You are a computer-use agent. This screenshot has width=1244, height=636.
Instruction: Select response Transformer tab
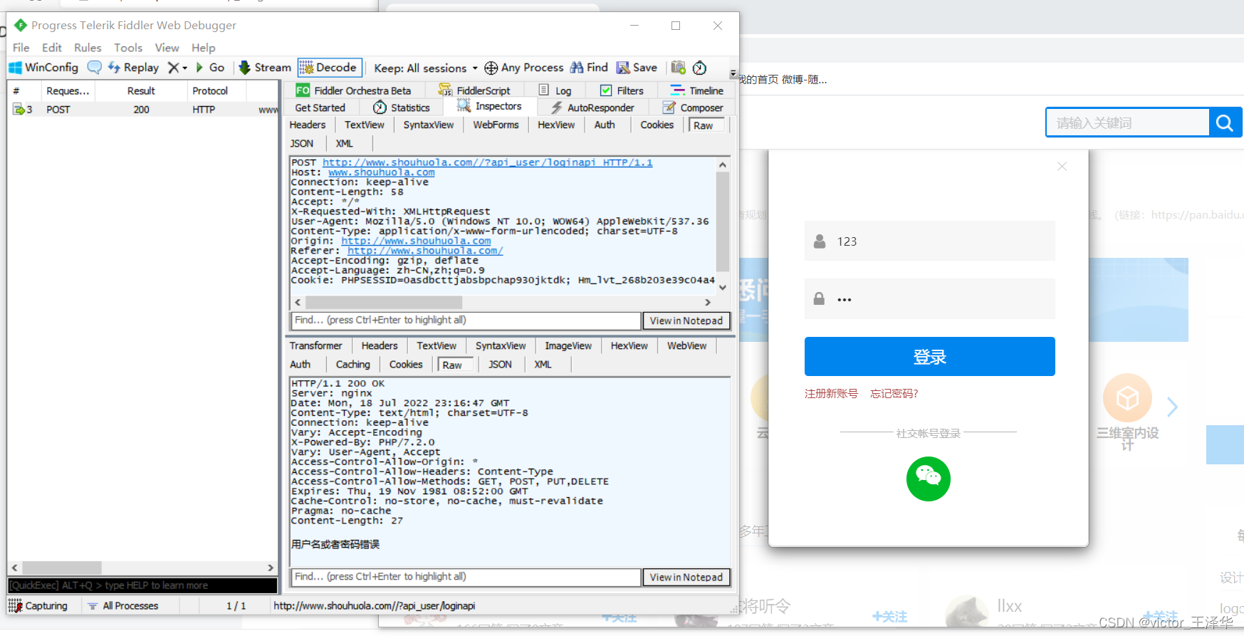pyautogui.click(x=315, y=345)
